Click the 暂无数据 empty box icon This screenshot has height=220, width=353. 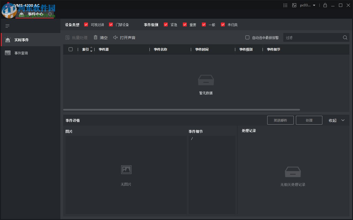click(x=206, y=80)
